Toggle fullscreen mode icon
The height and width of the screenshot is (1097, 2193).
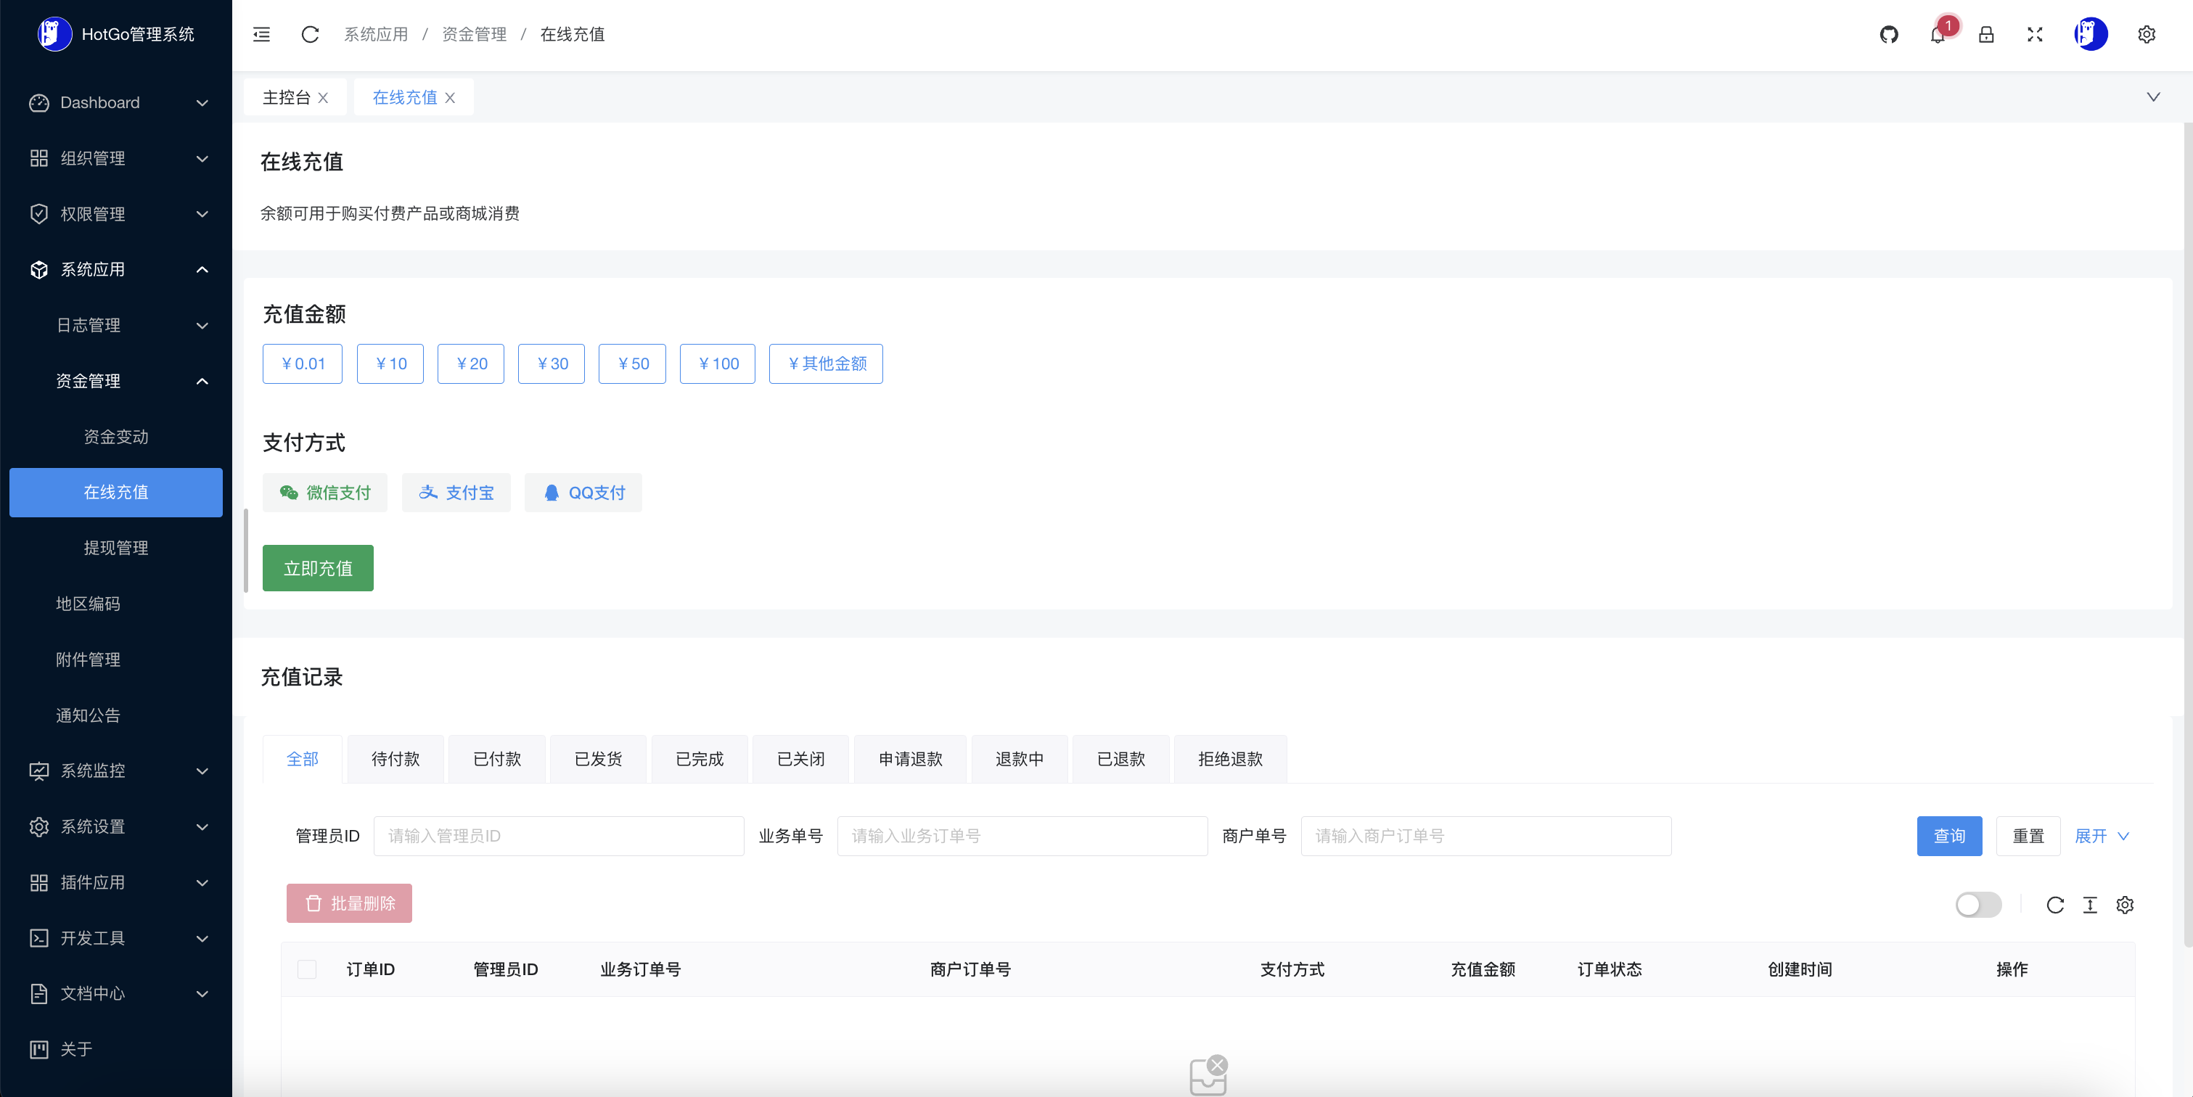(x=2035, y=35)
